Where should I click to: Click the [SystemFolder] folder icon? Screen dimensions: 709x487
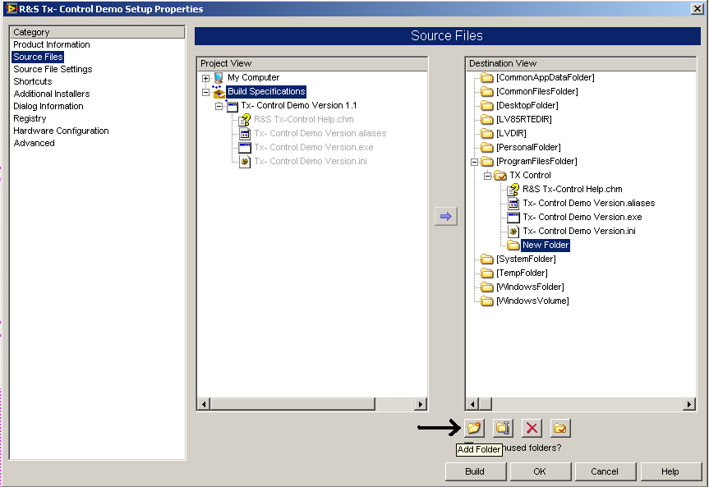487,259
